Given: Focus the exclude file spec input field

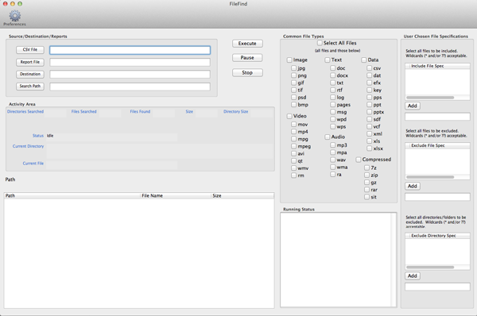Looking at the screenshot, I should (437, 197).
